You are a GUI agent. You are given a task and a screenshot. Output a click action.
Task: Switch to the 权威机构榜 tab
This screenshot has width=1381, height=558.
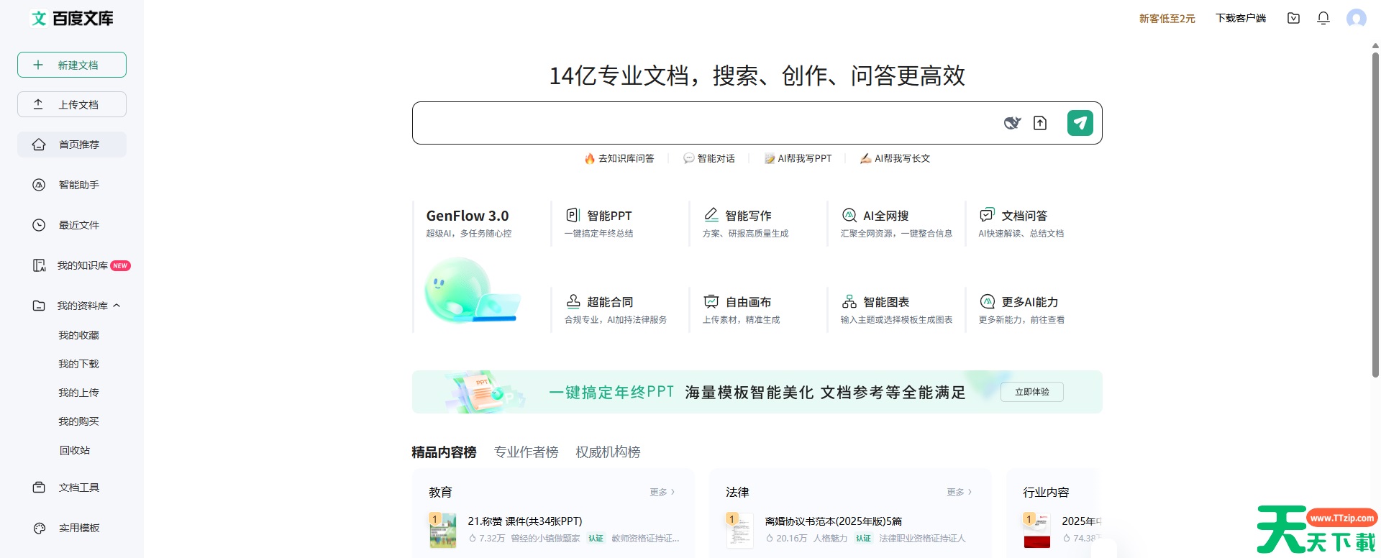pos(608,452)
